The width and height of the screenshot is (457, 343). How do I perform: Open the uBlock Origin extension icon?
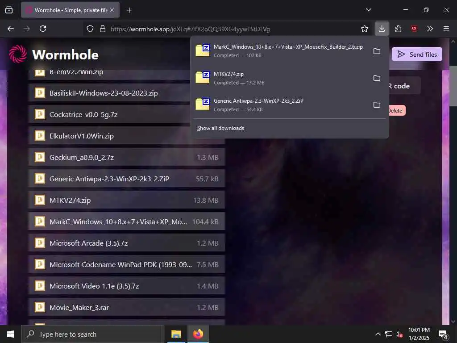tap(414, 29)
